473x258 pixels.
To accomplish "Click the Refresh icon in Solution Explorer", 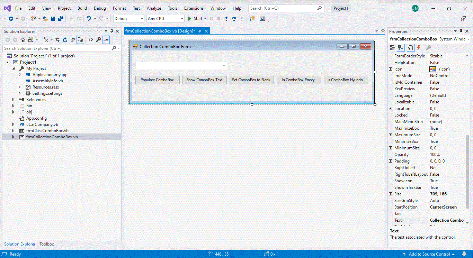I will pyautogui.click(x=65, y=40).
